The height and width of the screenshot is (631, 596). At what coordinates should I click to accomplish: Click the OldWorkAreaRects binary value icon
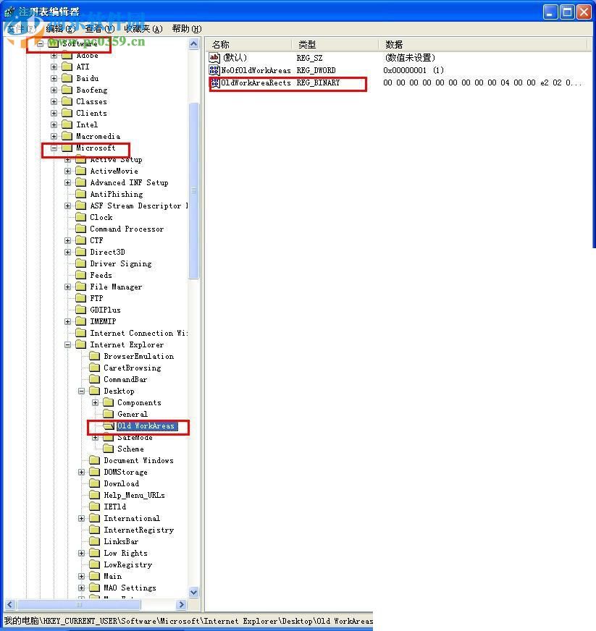click(214, 83)
